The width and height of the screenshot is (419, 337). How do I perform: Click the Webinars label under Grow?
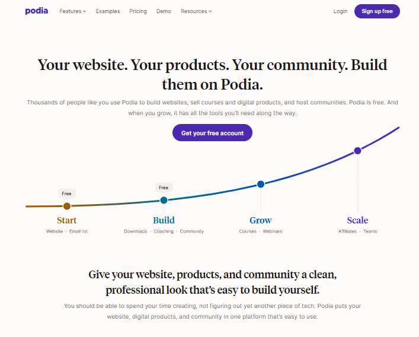click(273, 231)
